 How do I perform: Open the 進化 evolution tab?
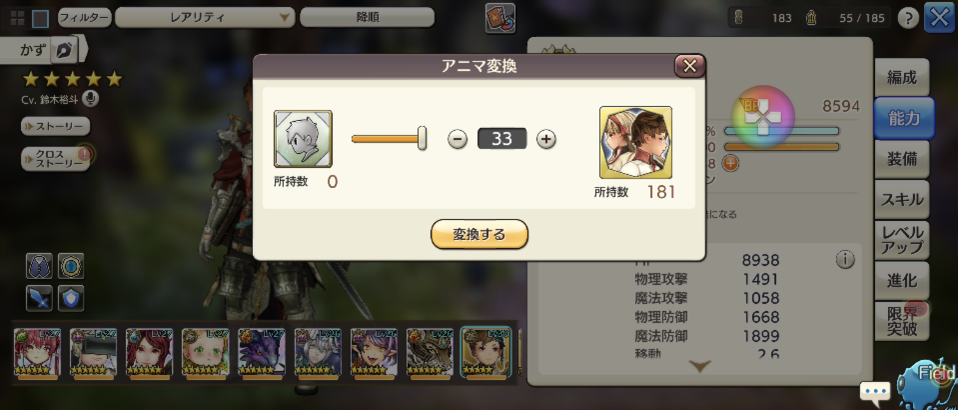tap(902, 280)
